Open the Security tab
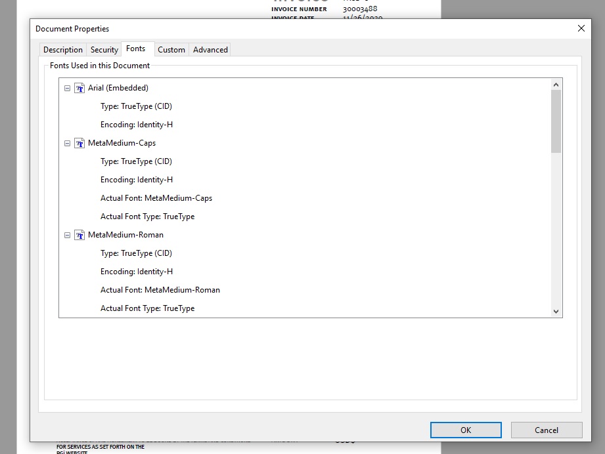 (104, 50)
